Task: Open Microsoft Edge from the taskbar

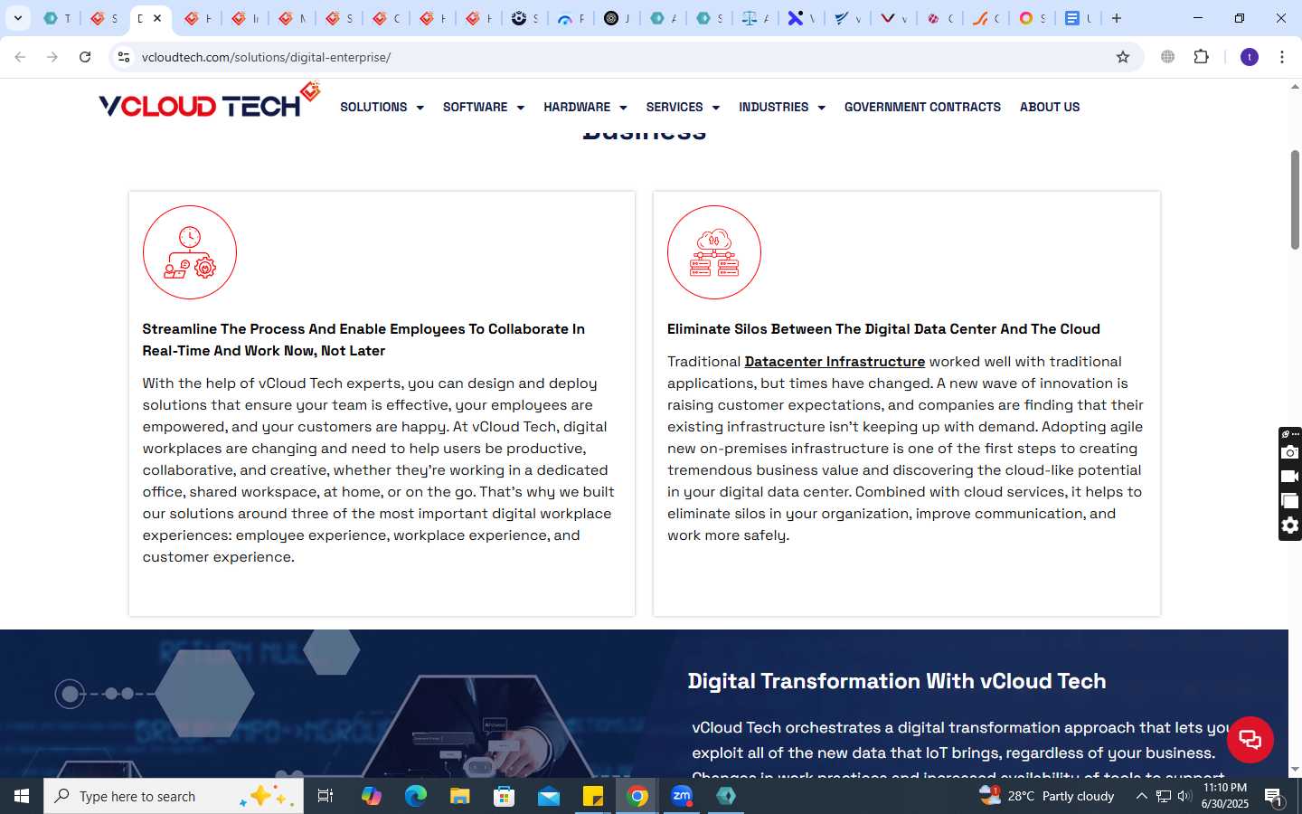Action: (x=416, y=796)
